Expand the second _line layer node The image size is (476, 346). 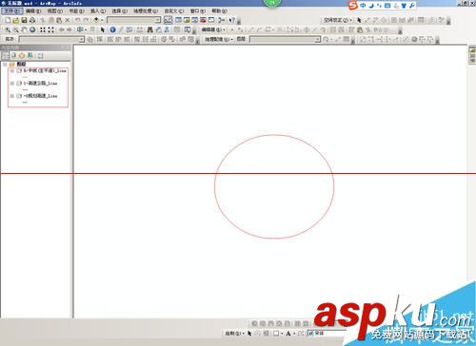pos(11,83)
